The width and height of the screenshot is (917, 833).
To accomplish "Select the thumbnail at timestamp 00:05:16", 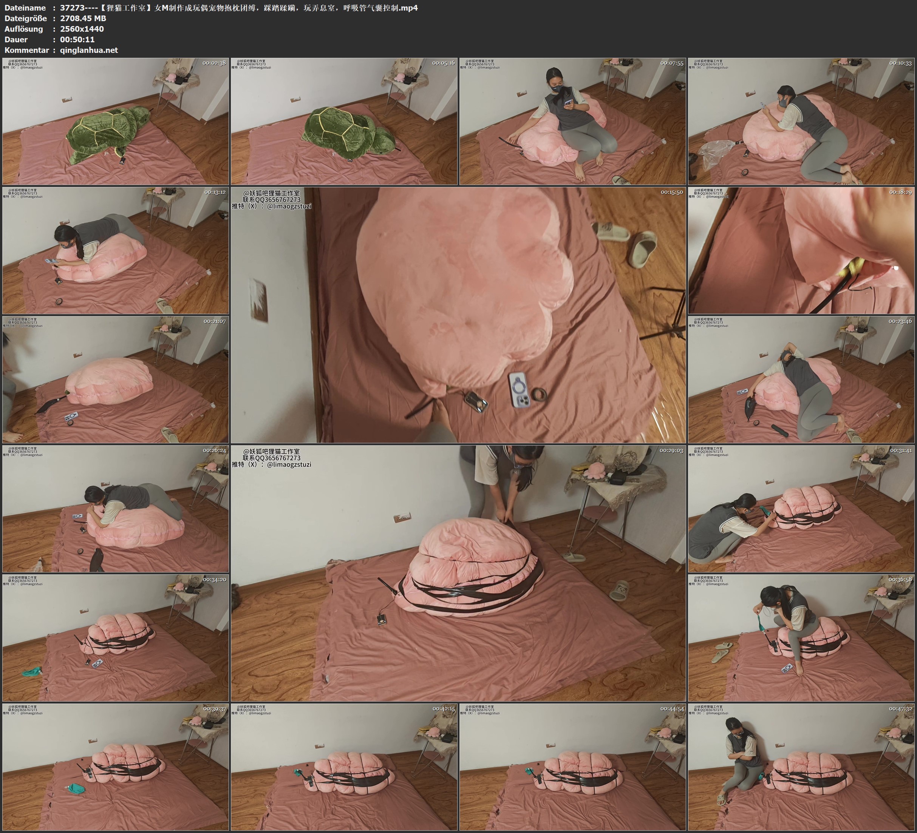I will [x=344, y=121].
